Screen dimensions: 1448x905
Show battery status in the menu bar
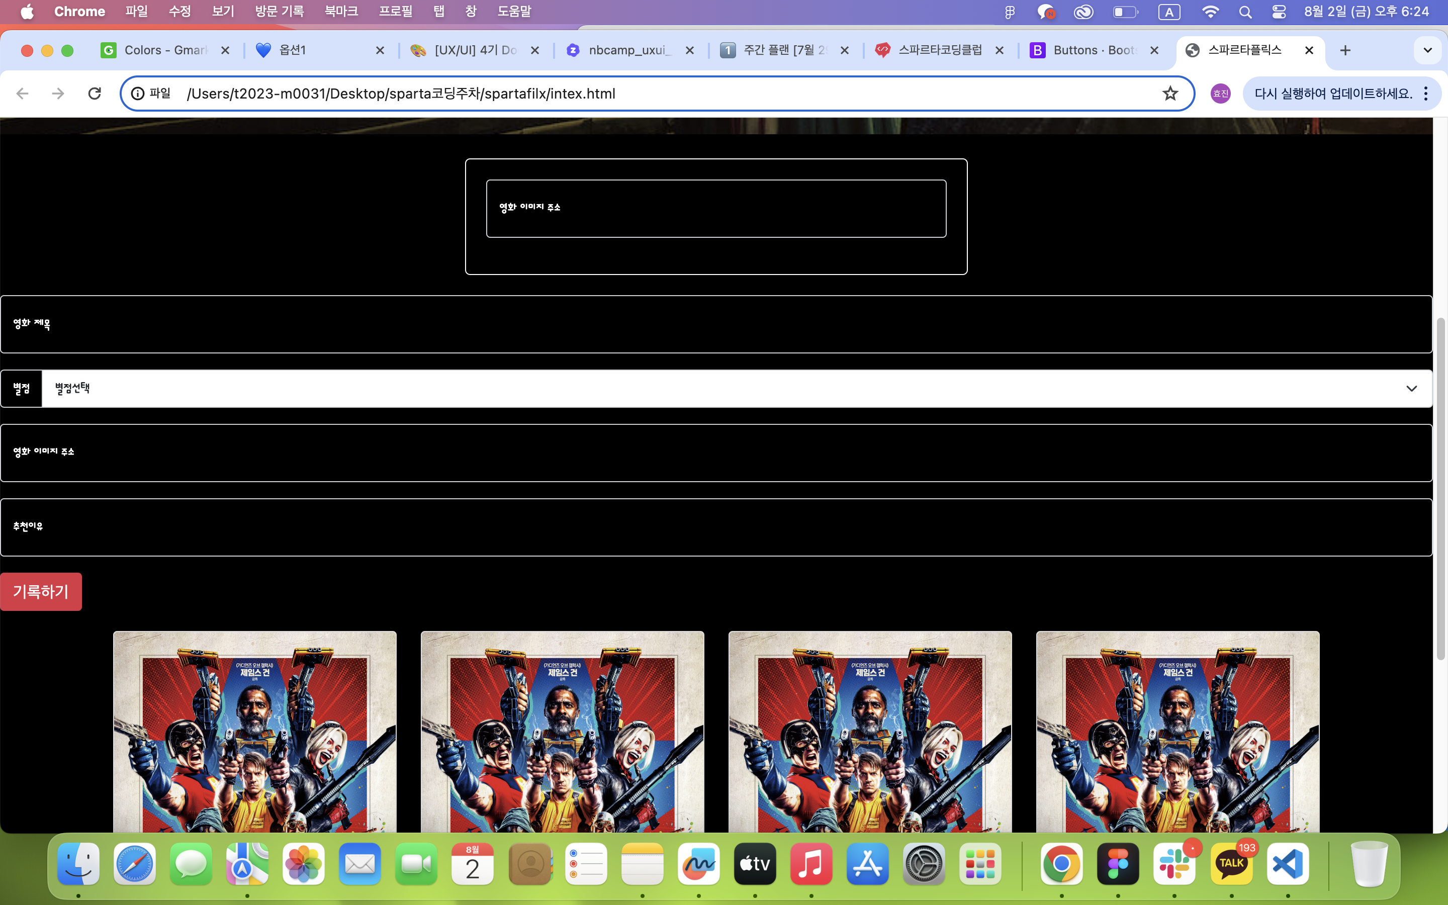[x=1125, y=12]
